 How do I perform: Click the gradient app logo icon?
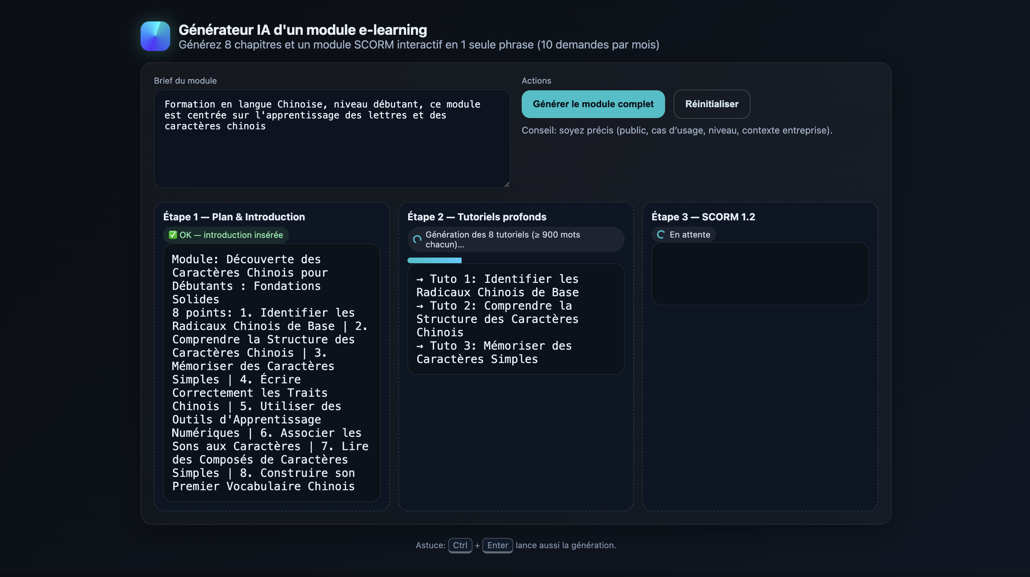pos(155,36)
